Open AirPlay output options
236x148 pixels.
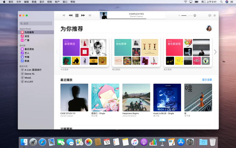tap(195, 15)
